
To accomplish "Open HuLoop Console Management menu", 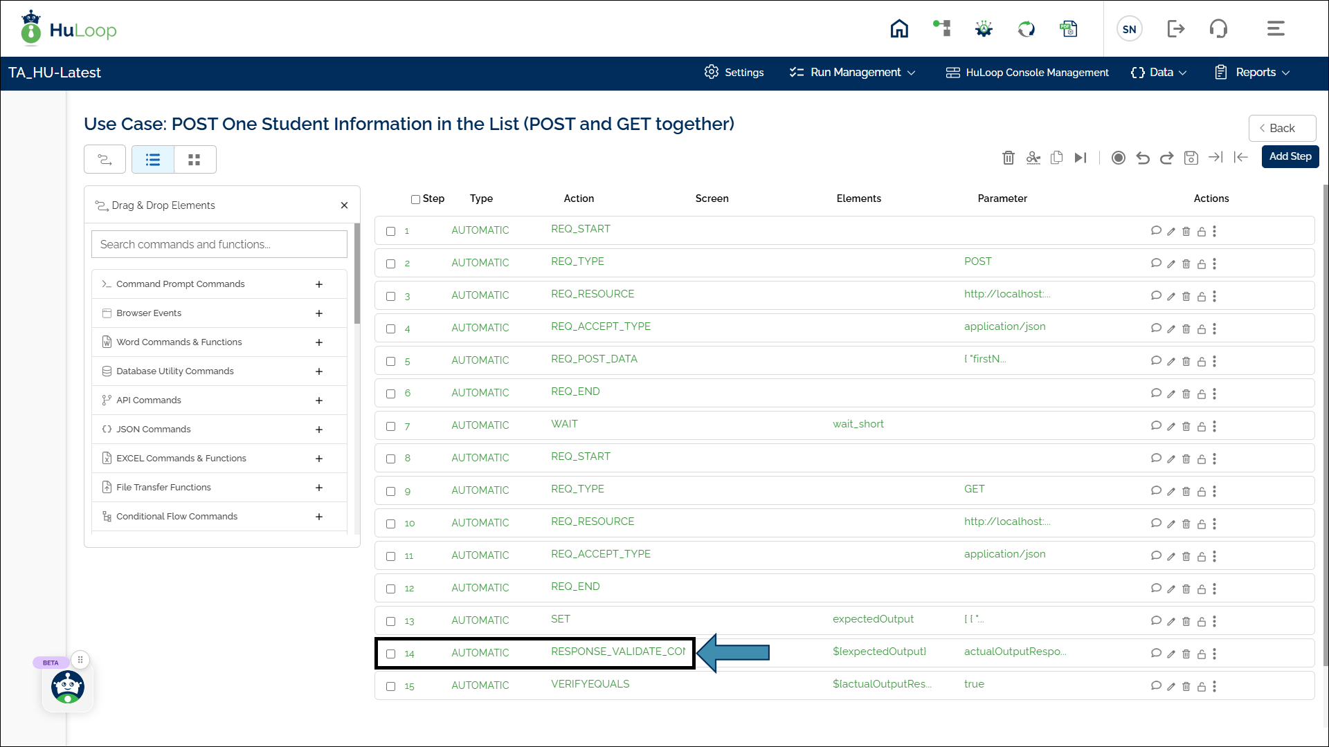I will [x=1028, y=73].
